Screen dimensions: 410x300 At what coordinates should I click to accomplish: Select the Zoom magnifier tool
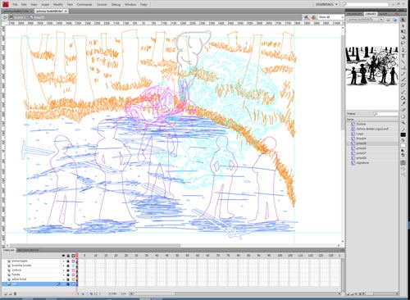(x=403, y=123)
